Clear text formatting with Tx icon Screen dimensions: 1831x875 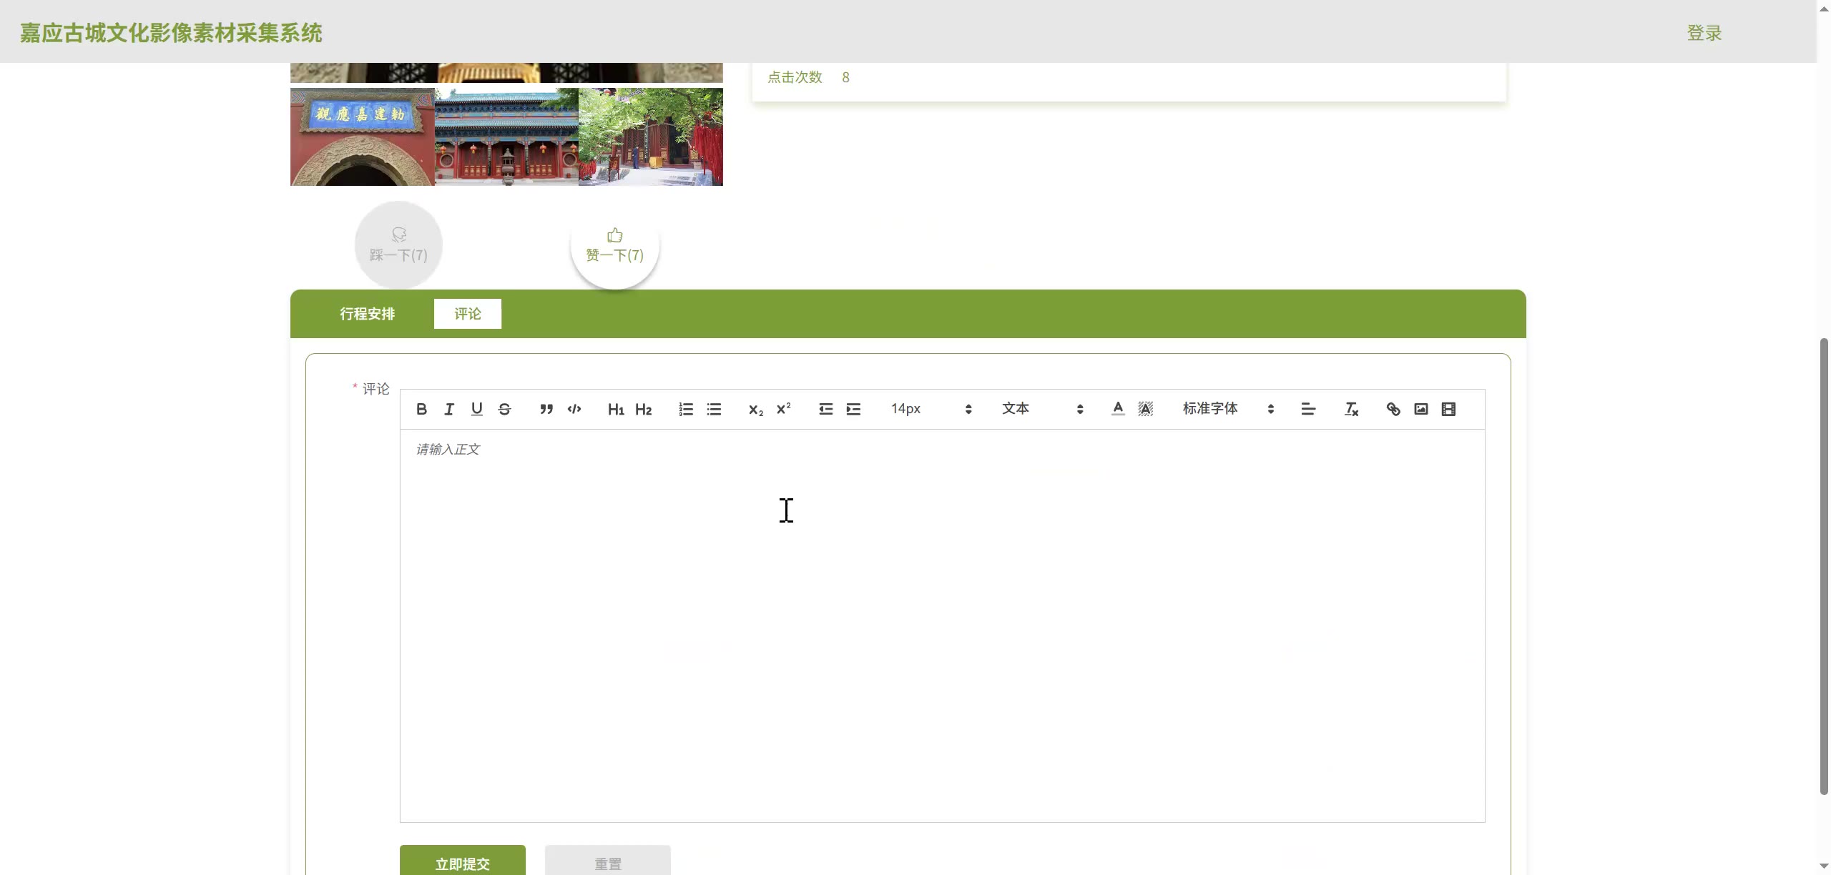click(1350, 409)
